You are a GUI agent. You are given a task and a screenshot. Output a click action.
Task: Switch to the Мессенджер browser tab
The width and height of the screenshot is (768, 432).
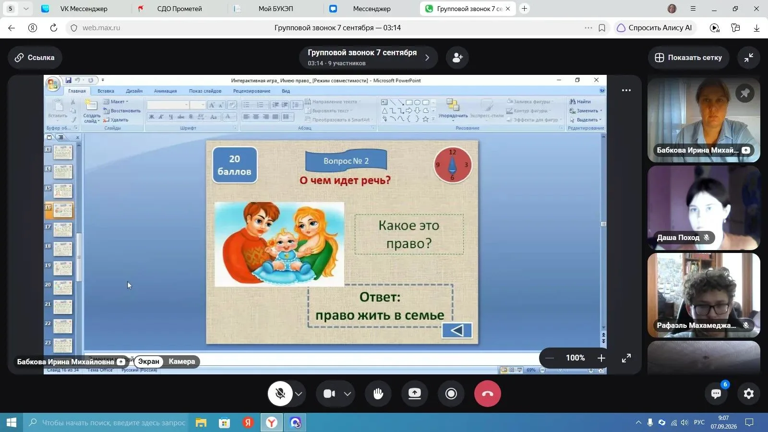coord(371,9)
